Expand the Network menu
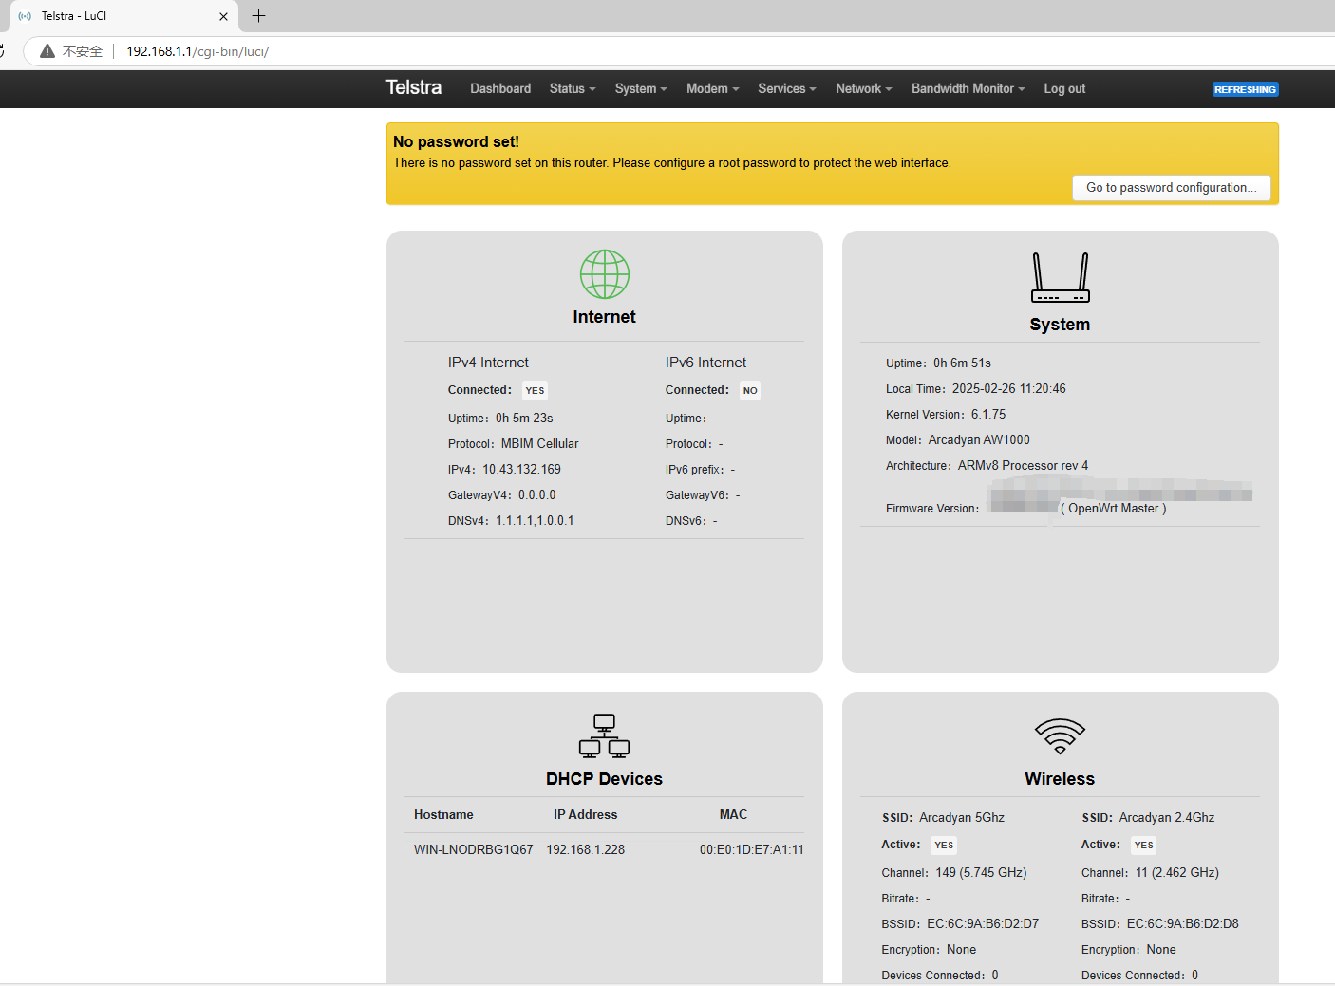The width and height of the screenshot is (1335, 986). coord(863,89)
